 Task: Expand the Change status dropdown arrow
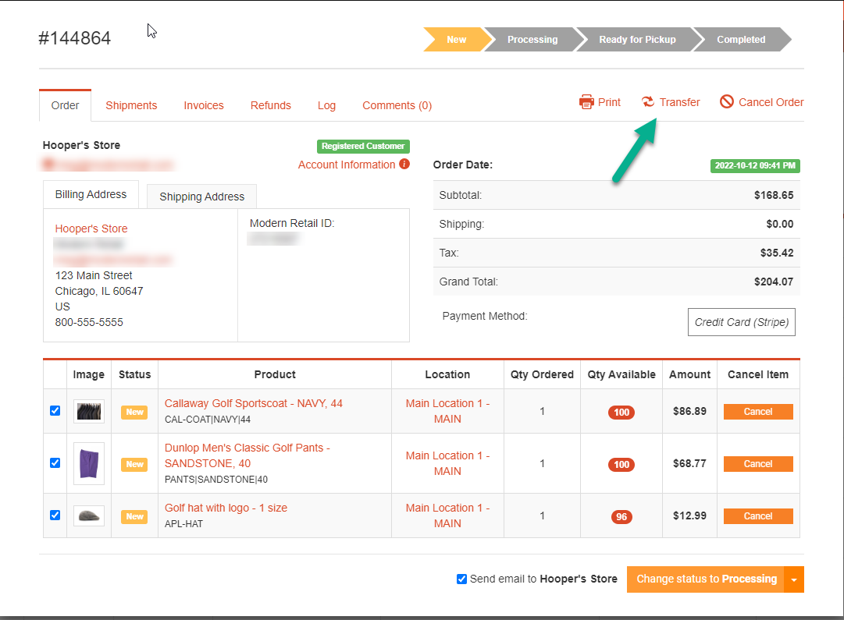794,579
